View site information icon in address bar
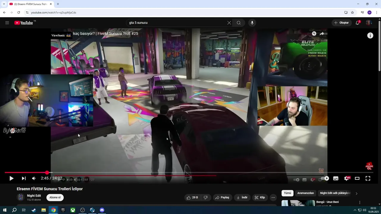Image resolution: width=381 pixels, height=214 pixels. (27, 12)
